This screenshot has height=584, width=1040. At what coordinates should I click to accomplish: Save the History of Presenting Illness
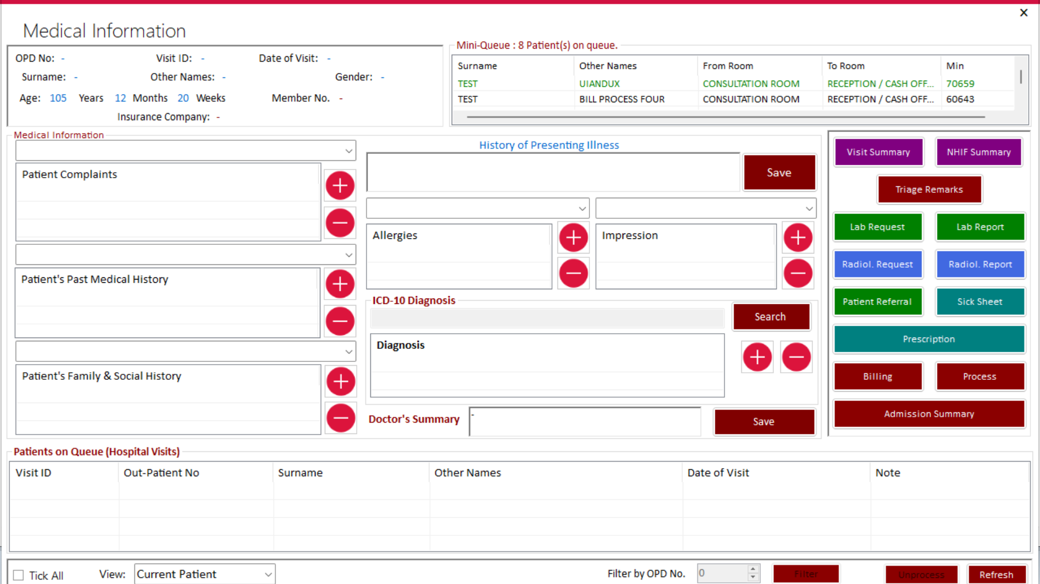click(x=779, y=173)
